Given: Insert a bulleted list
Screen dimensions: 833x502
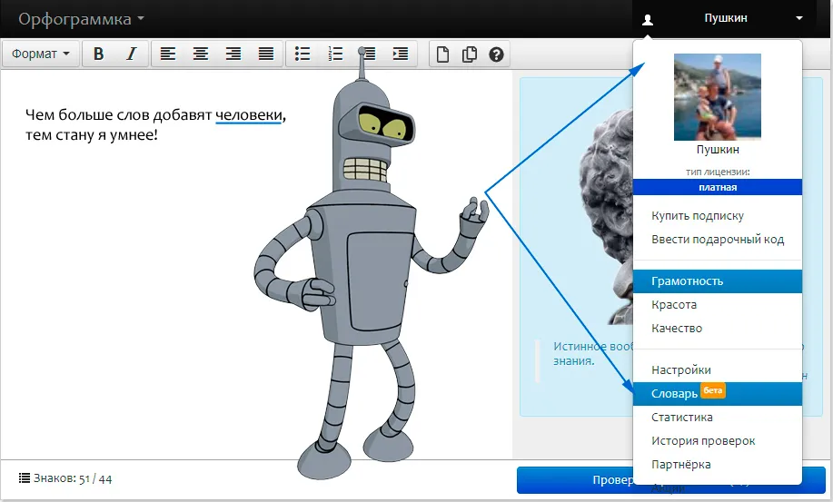Looking at the screenshot, I should pyautogui.click(x=302, y=54).
